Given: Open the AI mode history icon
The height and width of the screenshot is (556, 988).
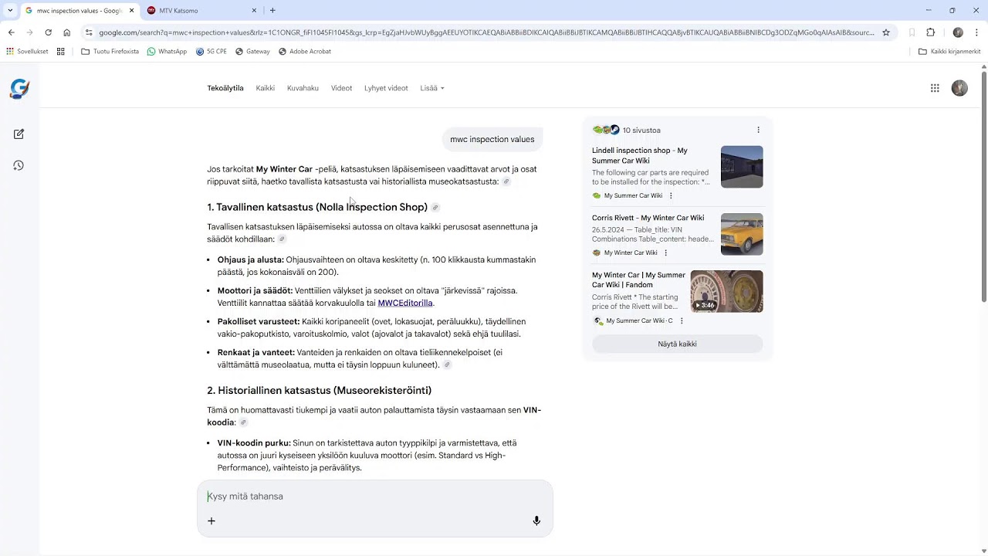Looking at the screenshot, I should pyautogui.click(x=19, y=165).
